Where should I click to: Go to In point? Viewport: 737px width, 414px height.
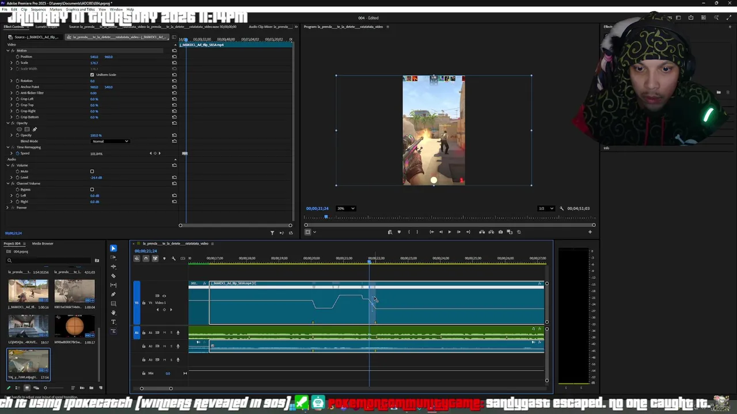(431, 232)
